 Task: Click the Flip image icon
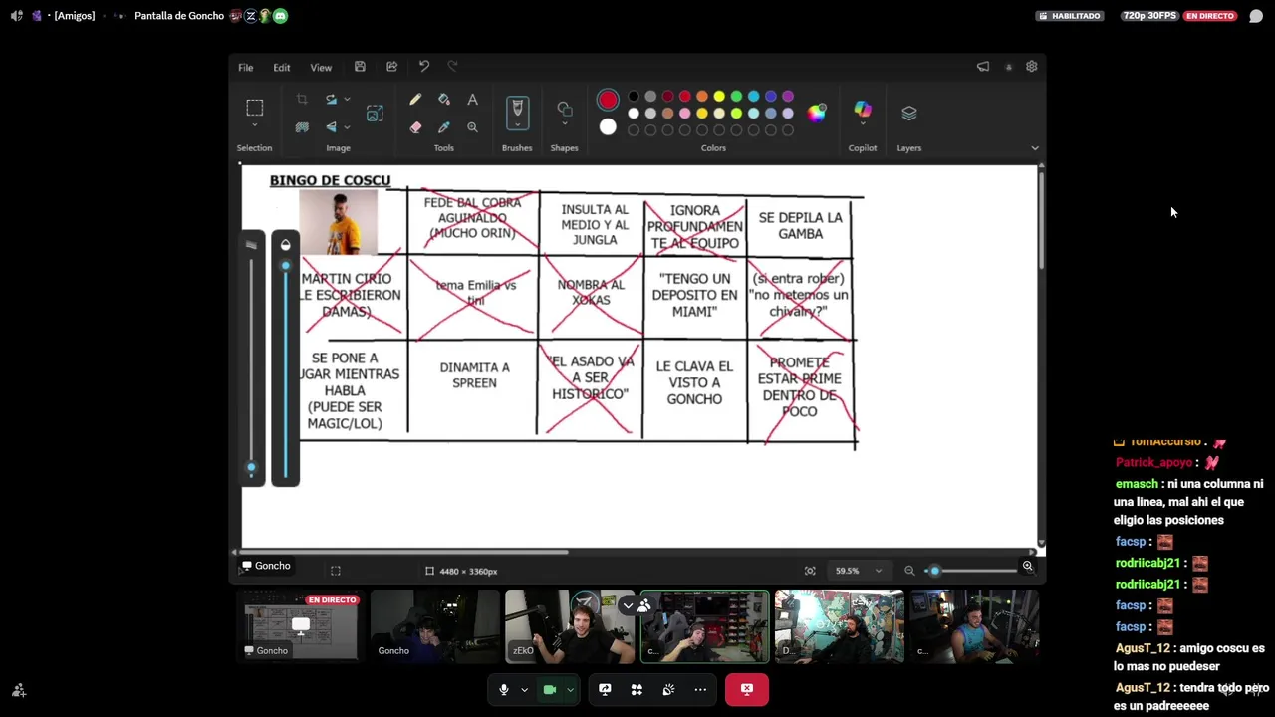pyautogui.click(x=331, y=126)
